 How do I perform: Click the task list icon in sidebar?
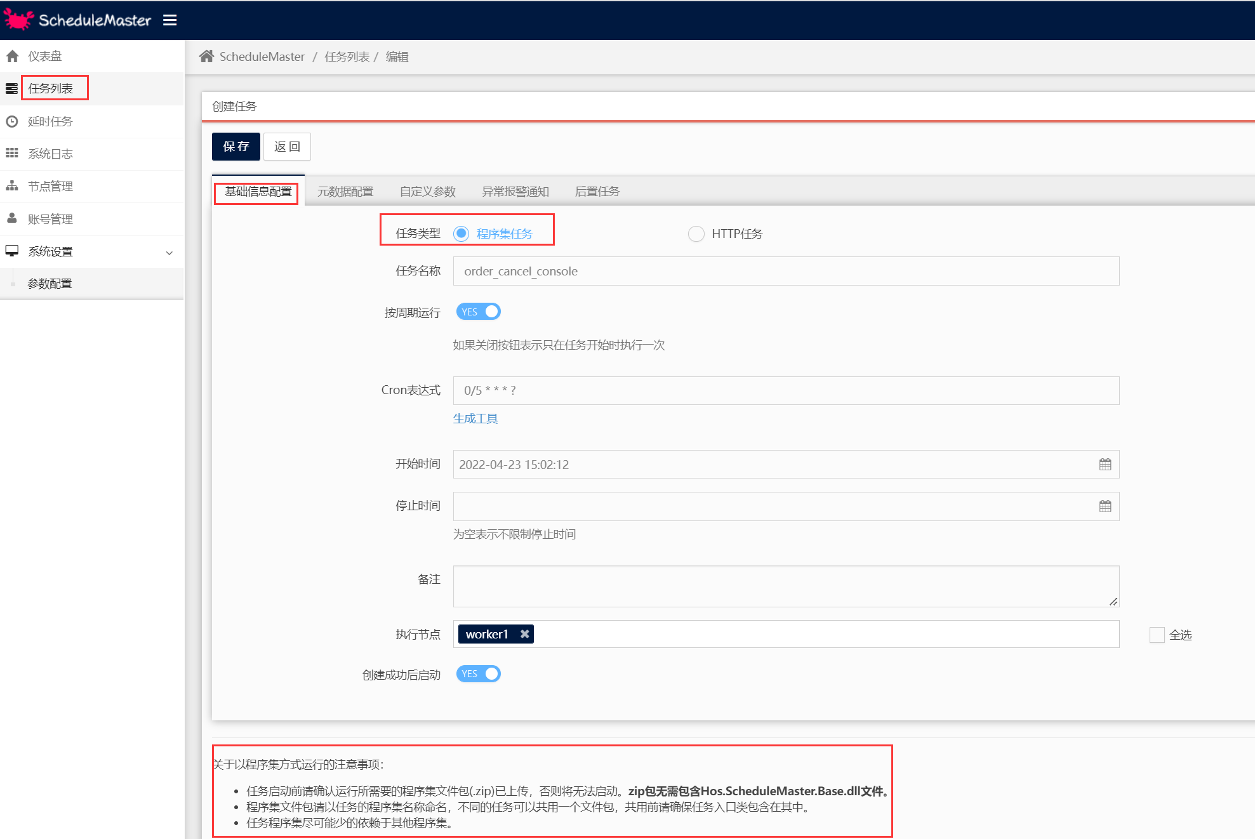coord(12,89)
